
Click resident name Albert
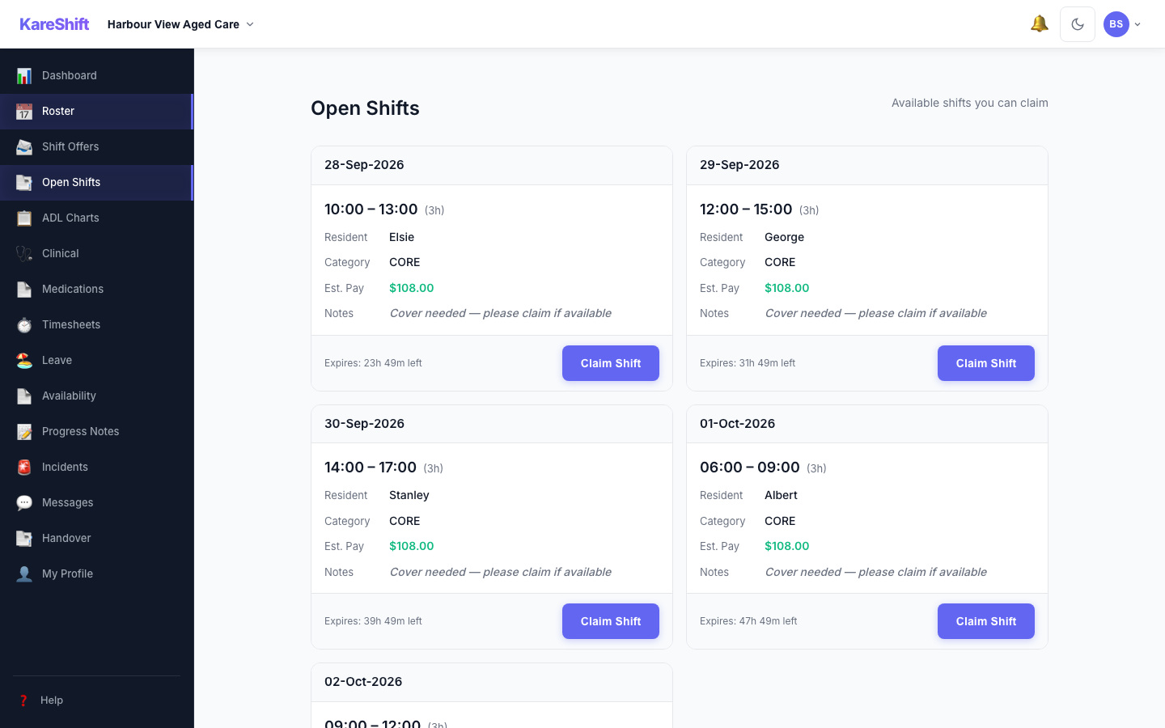coord(781,495)
